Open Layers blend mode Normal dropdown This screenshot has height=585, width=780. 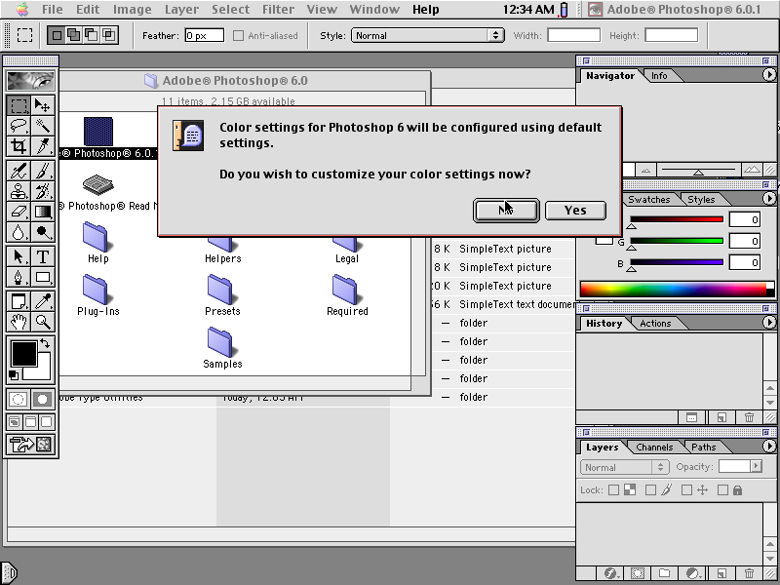[x=624, y=467]
